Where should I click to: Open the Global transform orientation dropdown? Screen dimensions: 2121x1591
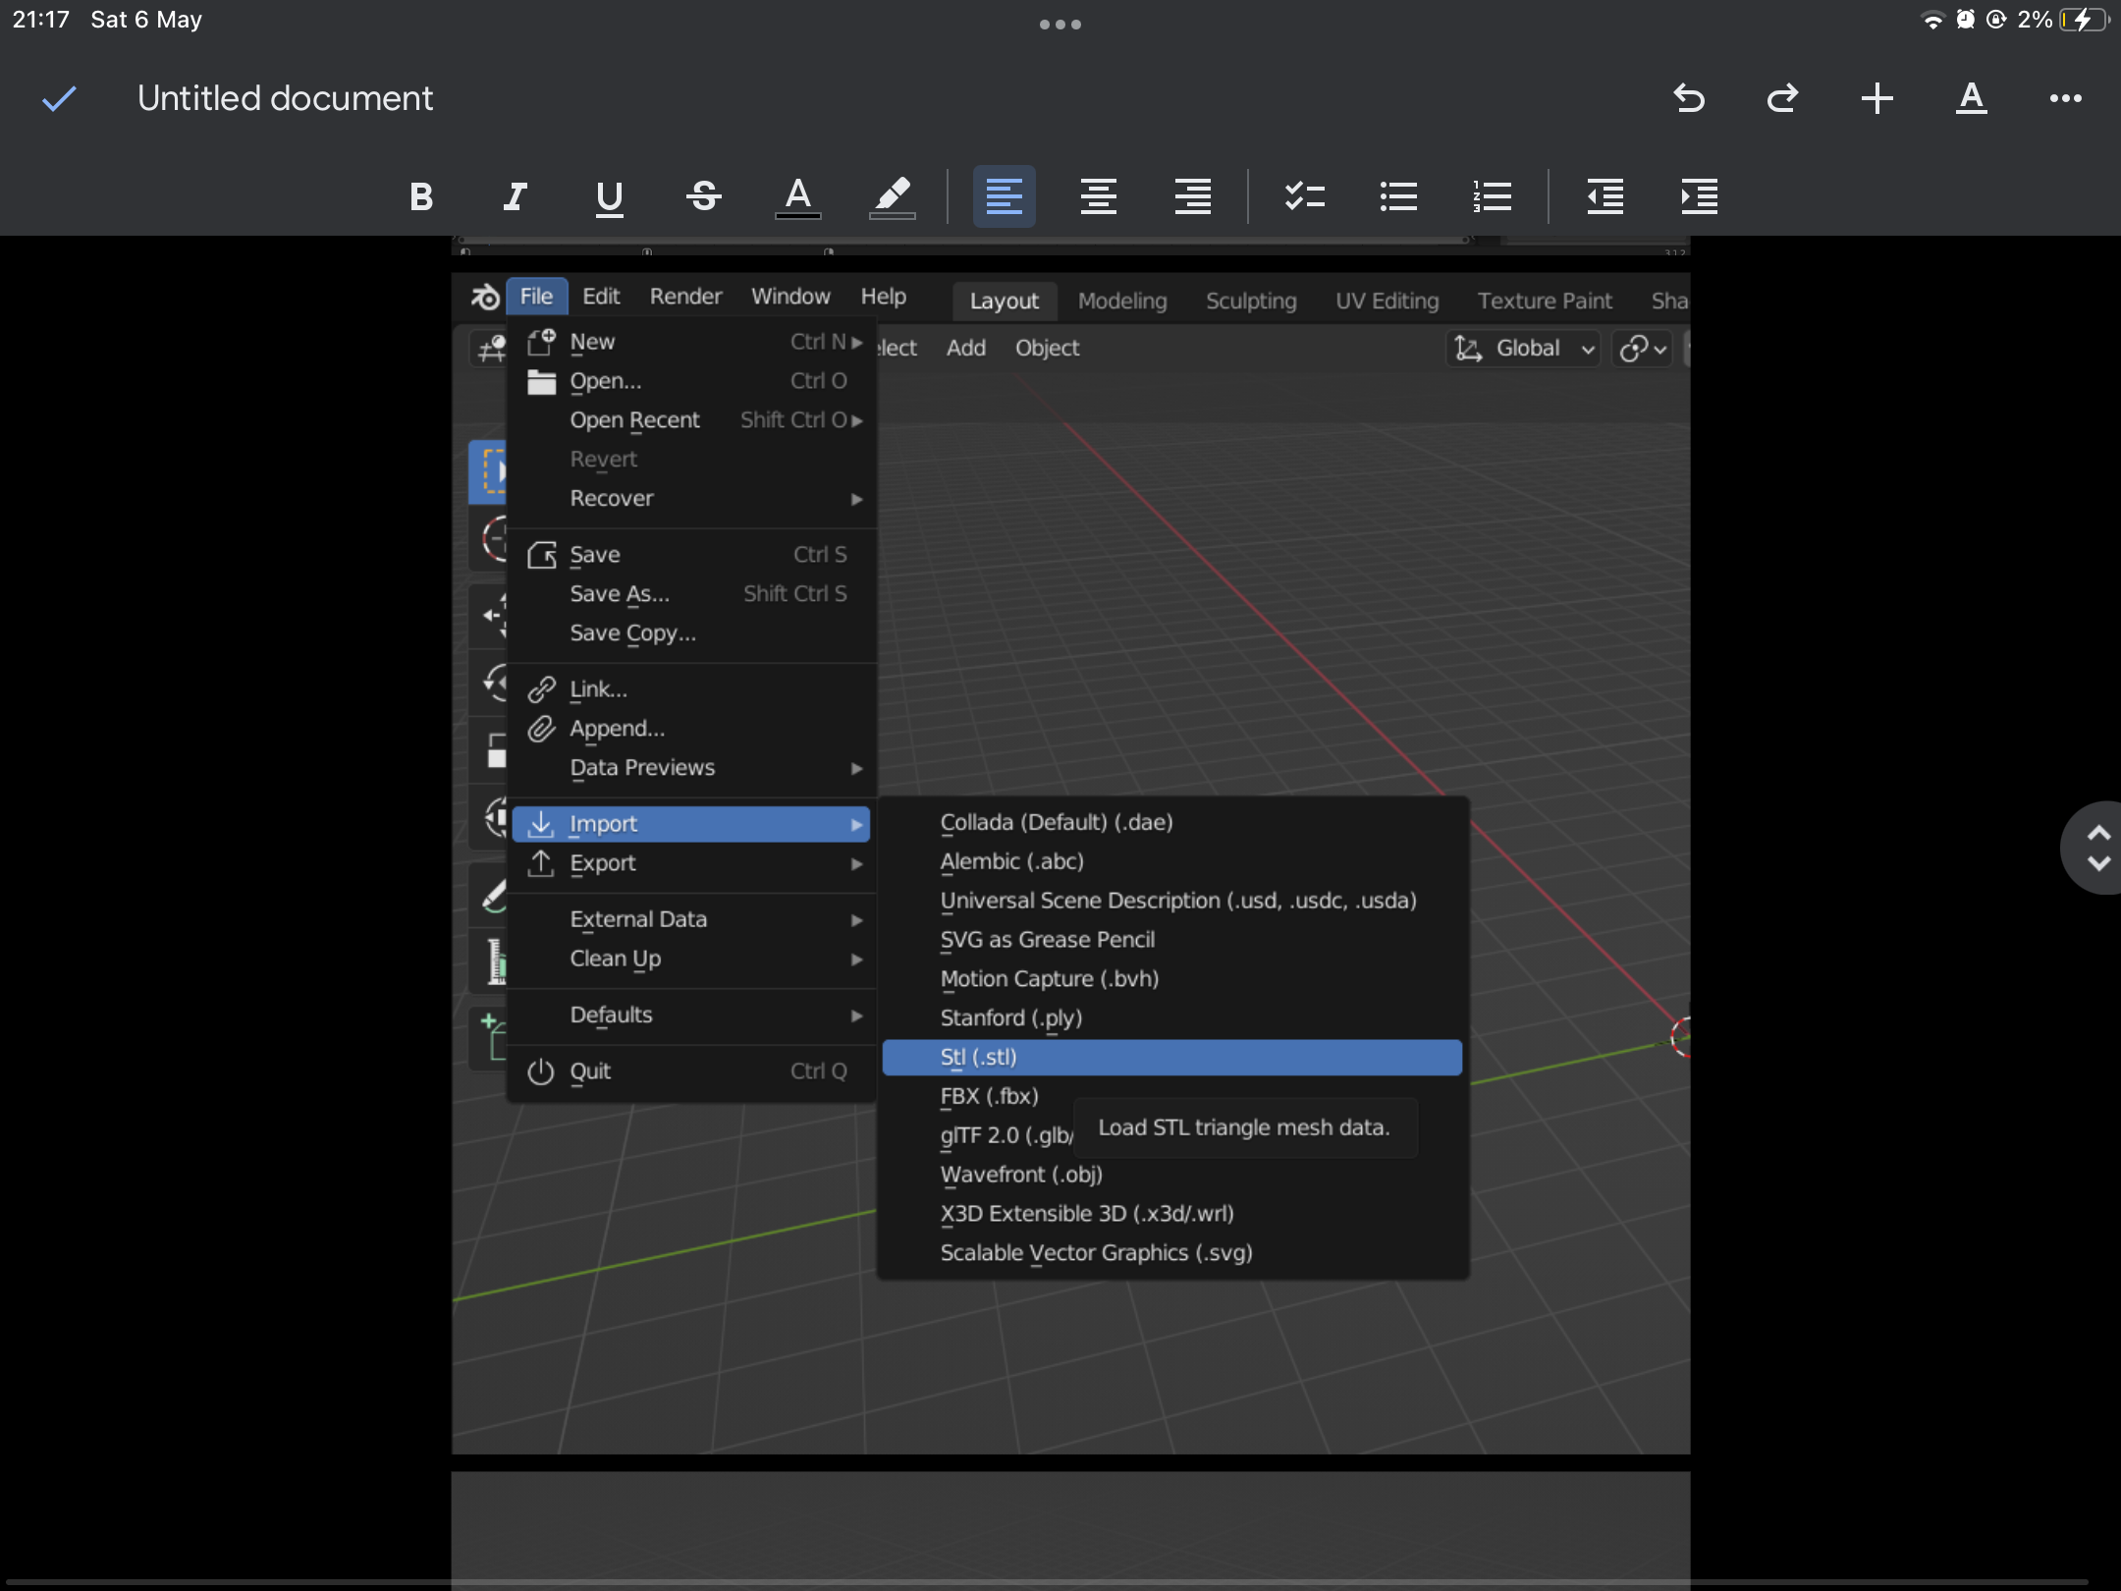[x=1523, y=349]
